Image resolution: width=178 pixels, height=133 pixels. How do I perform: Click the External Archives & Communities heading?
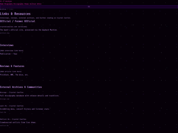21,87
